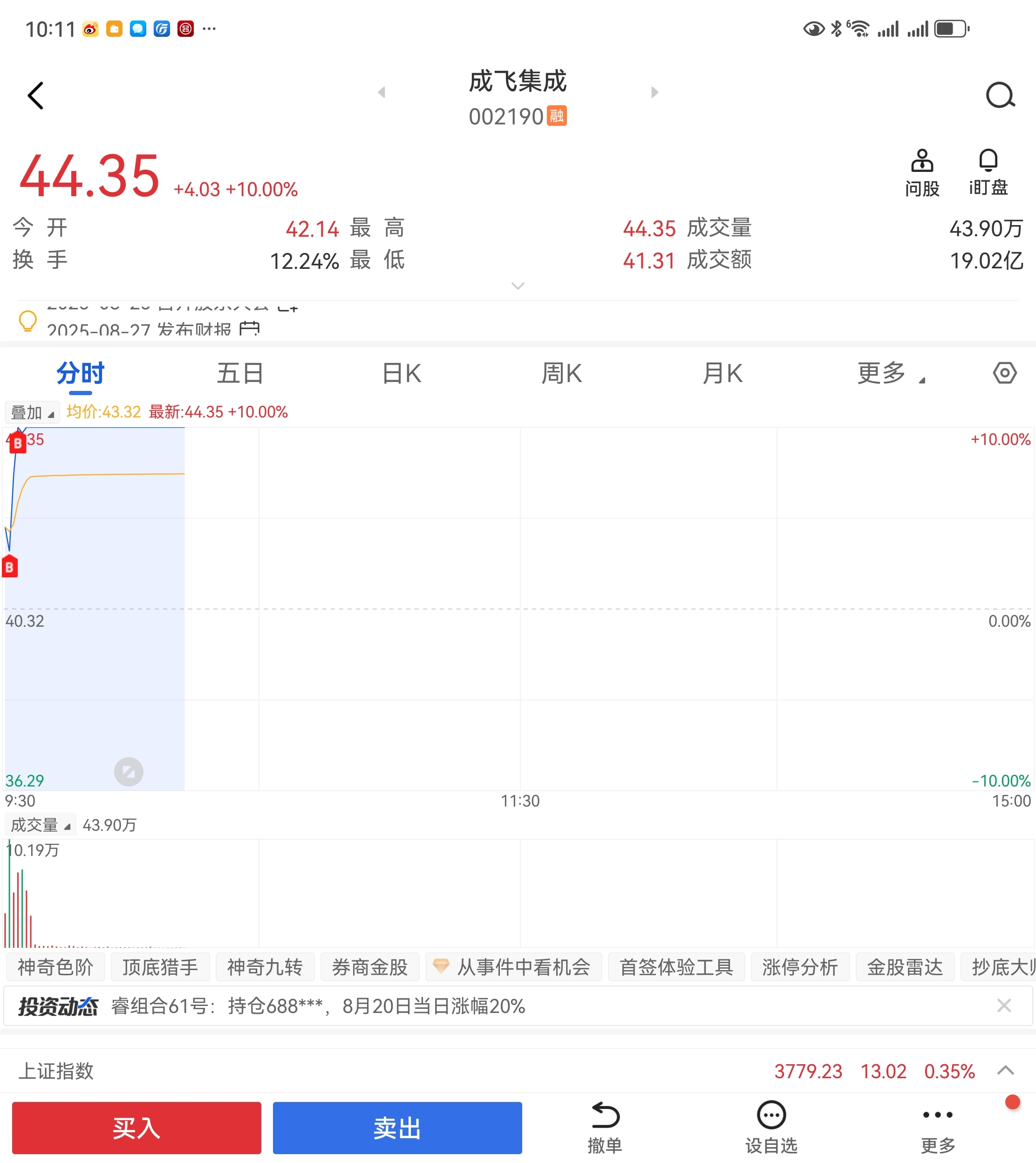
Task: Tap the lightbulb event tips icon
Action: pos(27,321)
